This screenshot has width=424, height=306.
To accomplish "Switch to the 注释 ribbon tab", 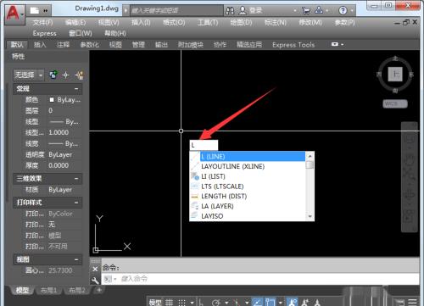I will 63,45.
